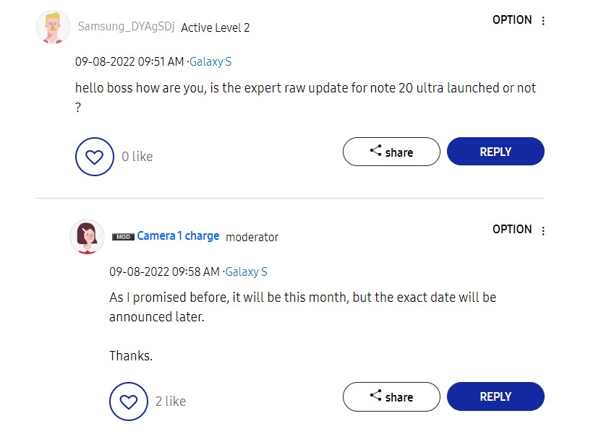Image resolution: width=601 pixels, height=434 pixels.
Task: Share the moderator's reply
Action: pos(391,396)
